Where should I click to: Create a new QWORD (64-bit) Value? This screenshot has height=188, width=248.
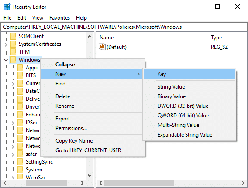pyautogui.click(x=189, y=116)
